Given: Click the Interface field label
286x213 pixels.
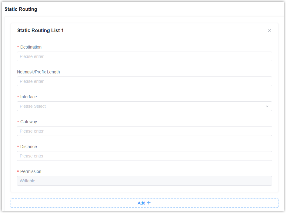Looking at the screenshot, I should pos(28,97).
